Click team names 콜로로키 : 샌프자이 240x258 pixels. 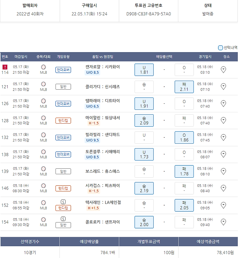[x=102, y=222]
